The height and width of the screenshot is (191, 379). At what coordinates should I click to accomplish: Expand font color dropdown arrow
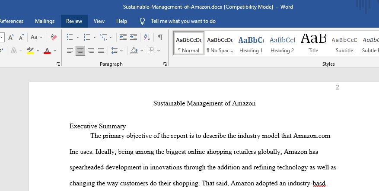(55, 51)
